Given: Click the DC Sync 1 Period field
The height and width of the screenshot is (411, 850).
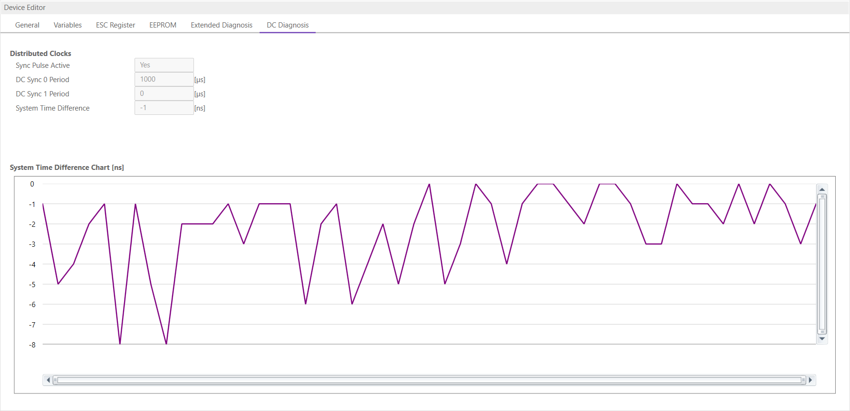Looking at the screenshot, I should click(164, 93).
